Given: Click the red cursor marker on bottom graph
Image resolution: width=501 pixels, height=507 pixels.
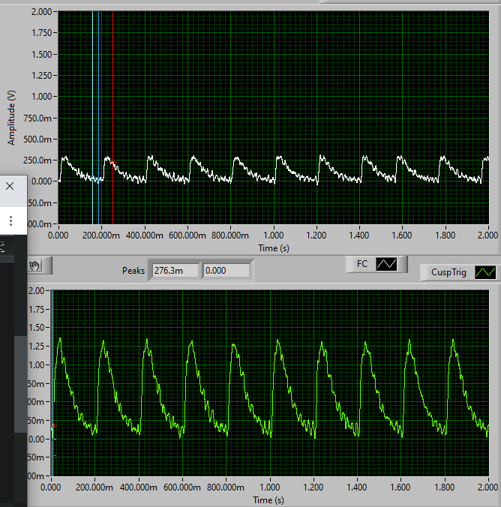Looking at the screenshot, I should tap(53, 425).
